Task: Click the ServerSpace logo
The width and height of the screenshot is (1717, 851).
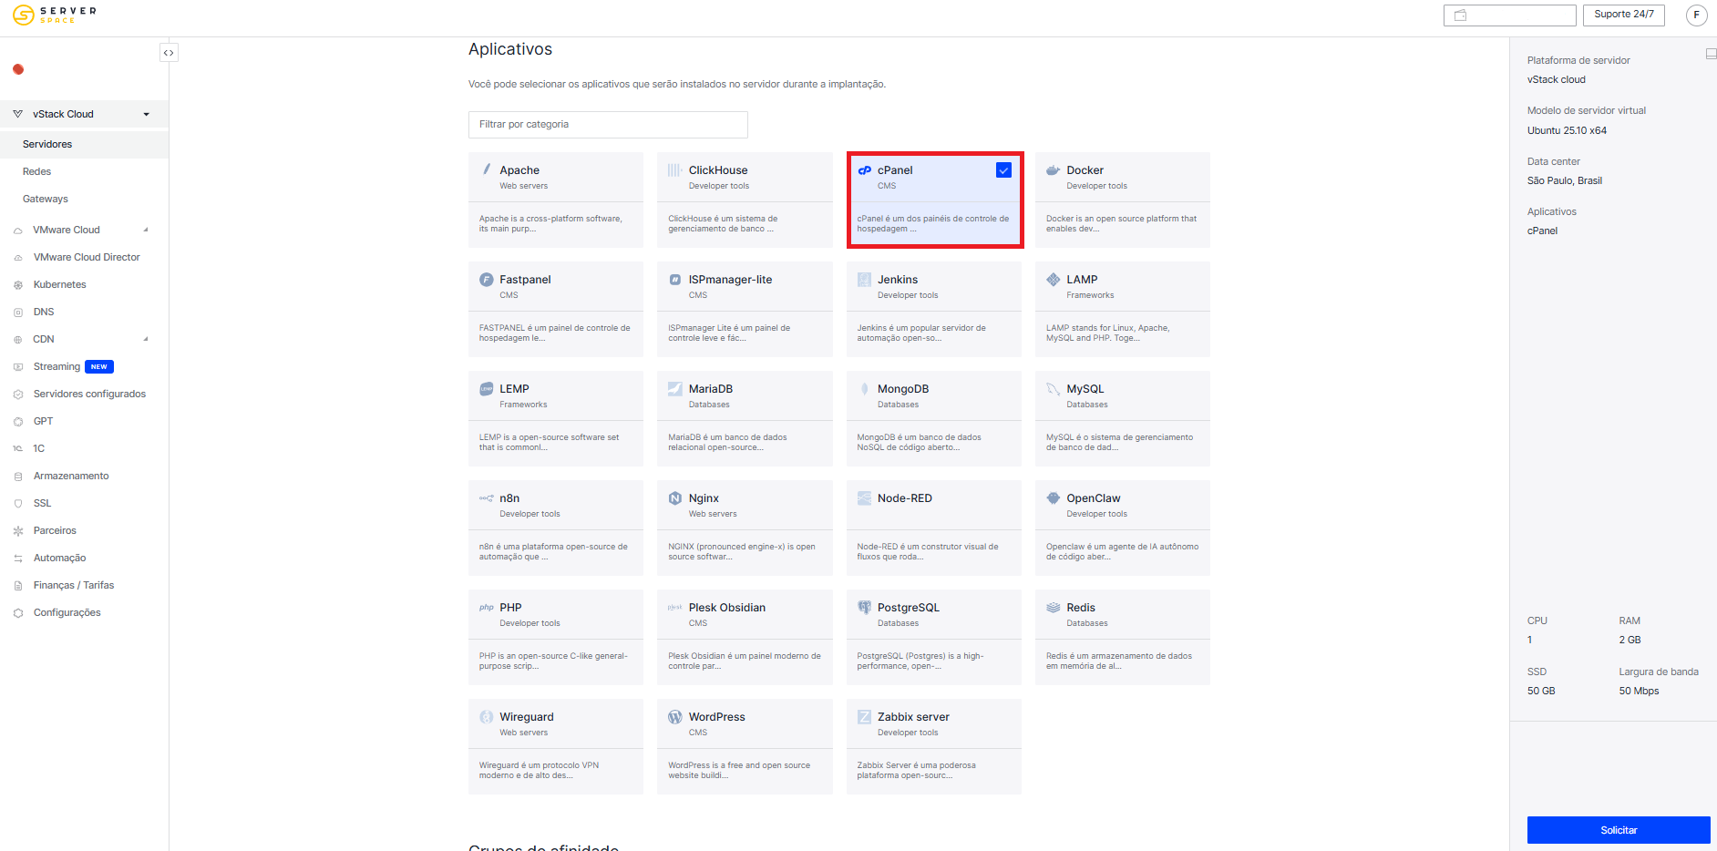Action: point(54,15)
